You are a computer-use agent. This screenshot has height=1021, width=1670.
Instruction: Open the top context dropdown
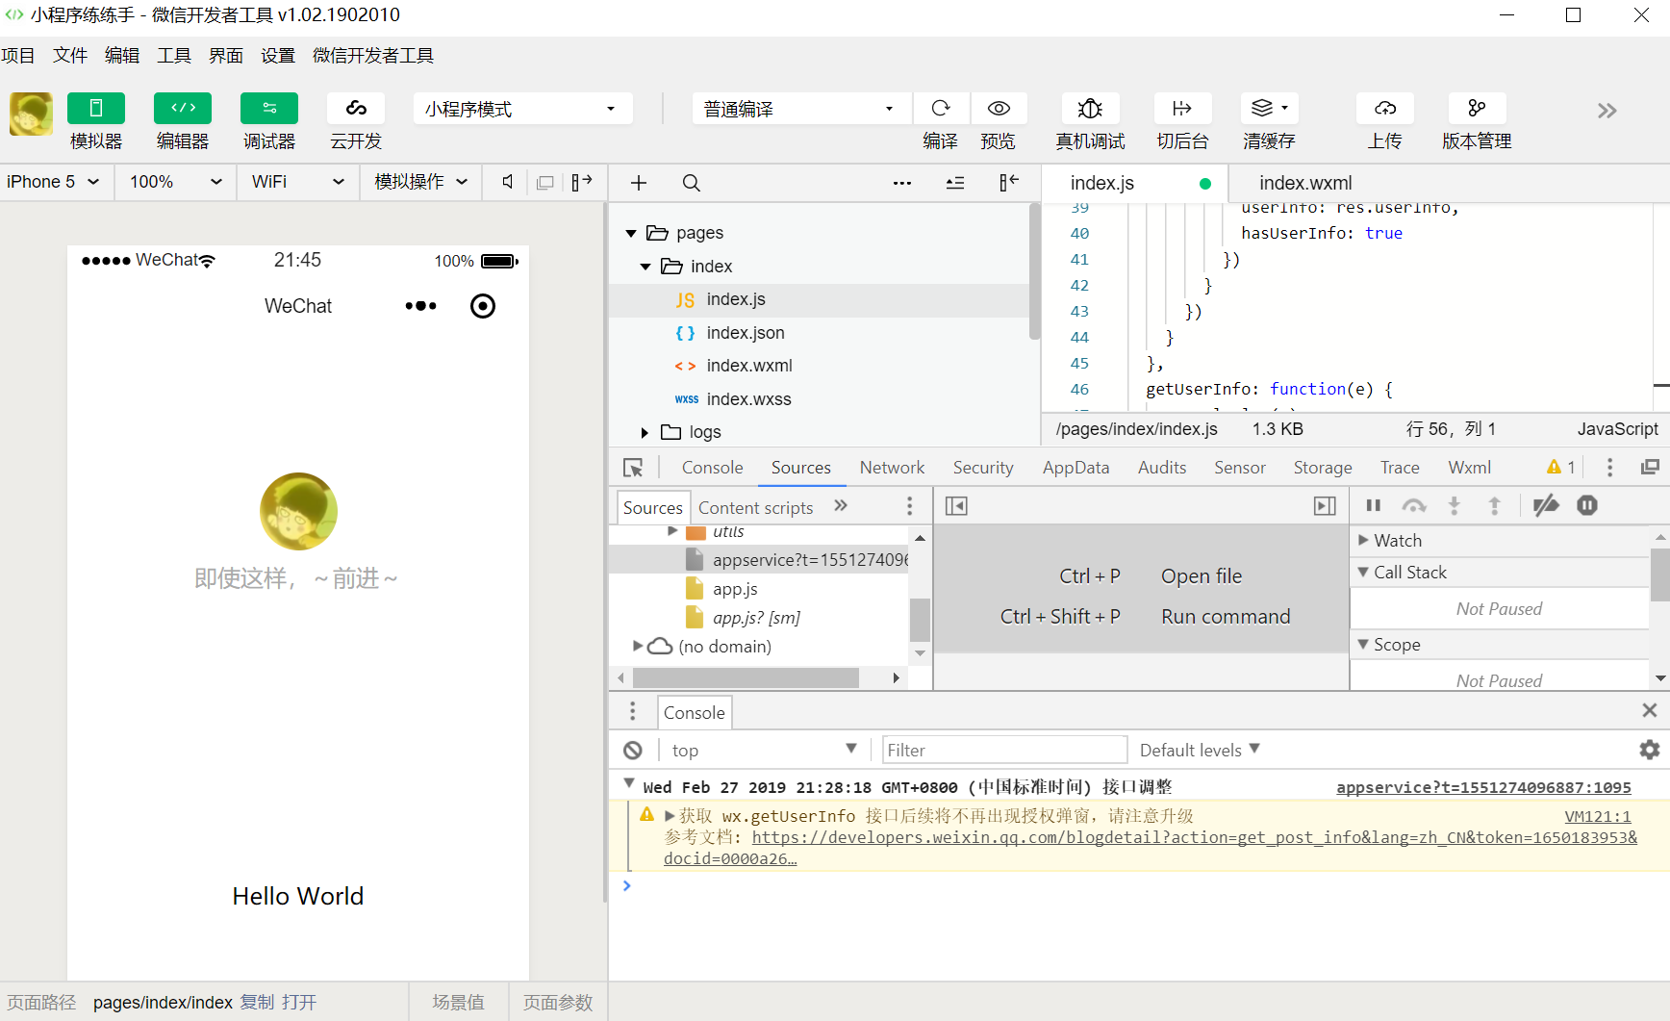pos(764,750)
